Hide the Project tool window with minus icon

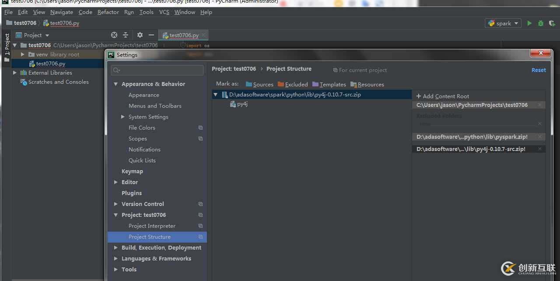(x=151, y=35)
